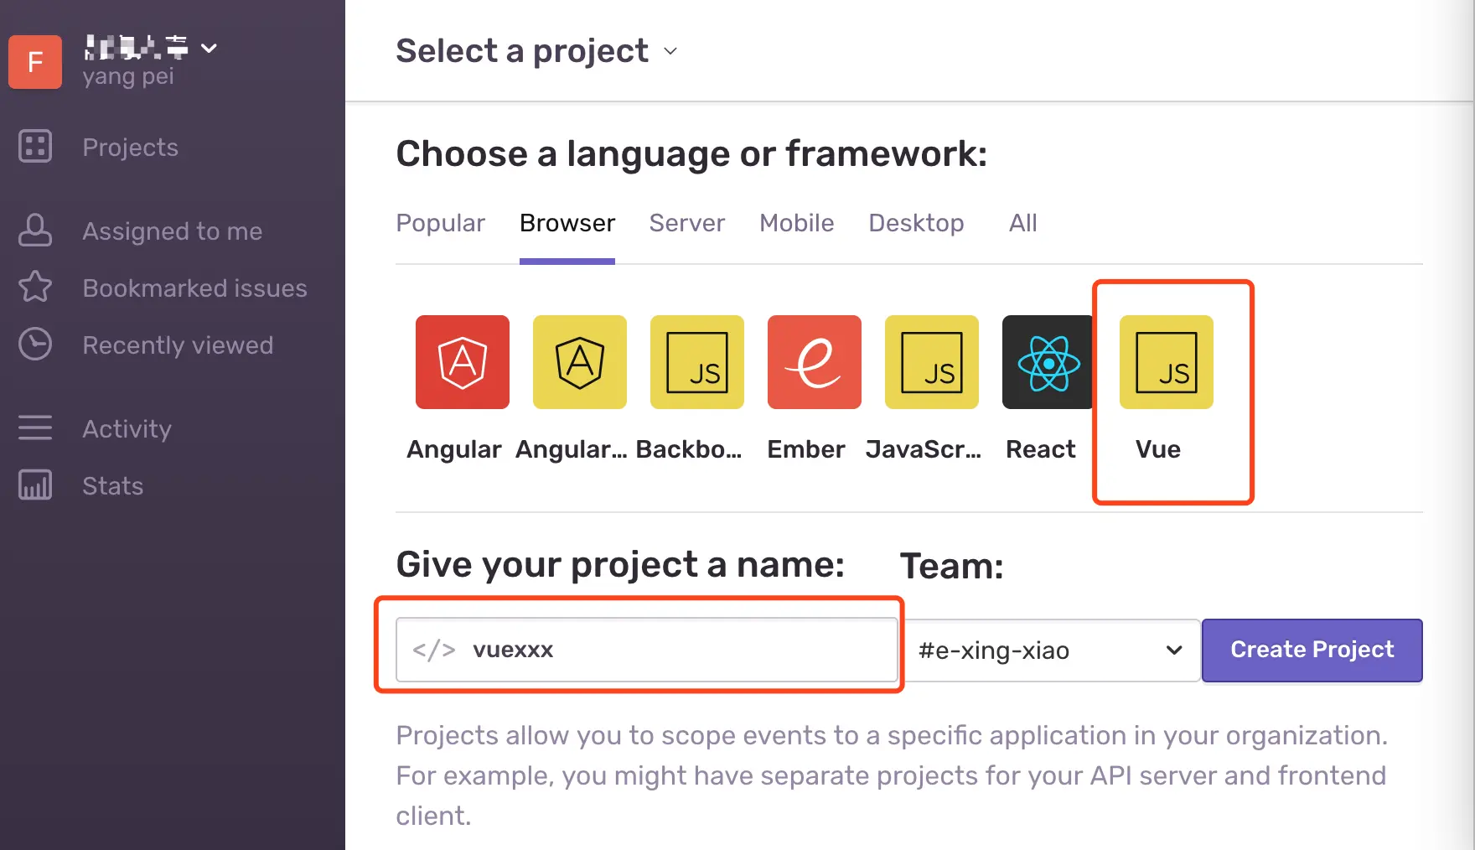Switch to the Desktop tab
This screenshot has height=850, width=1475.
916,223
